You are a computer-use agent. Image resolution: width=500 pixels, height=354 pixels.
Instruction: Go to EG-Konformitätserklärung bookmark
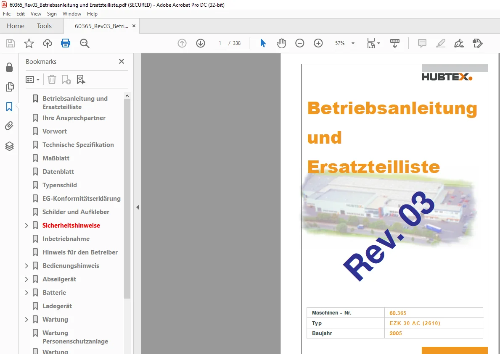click(x=81, y=199)
